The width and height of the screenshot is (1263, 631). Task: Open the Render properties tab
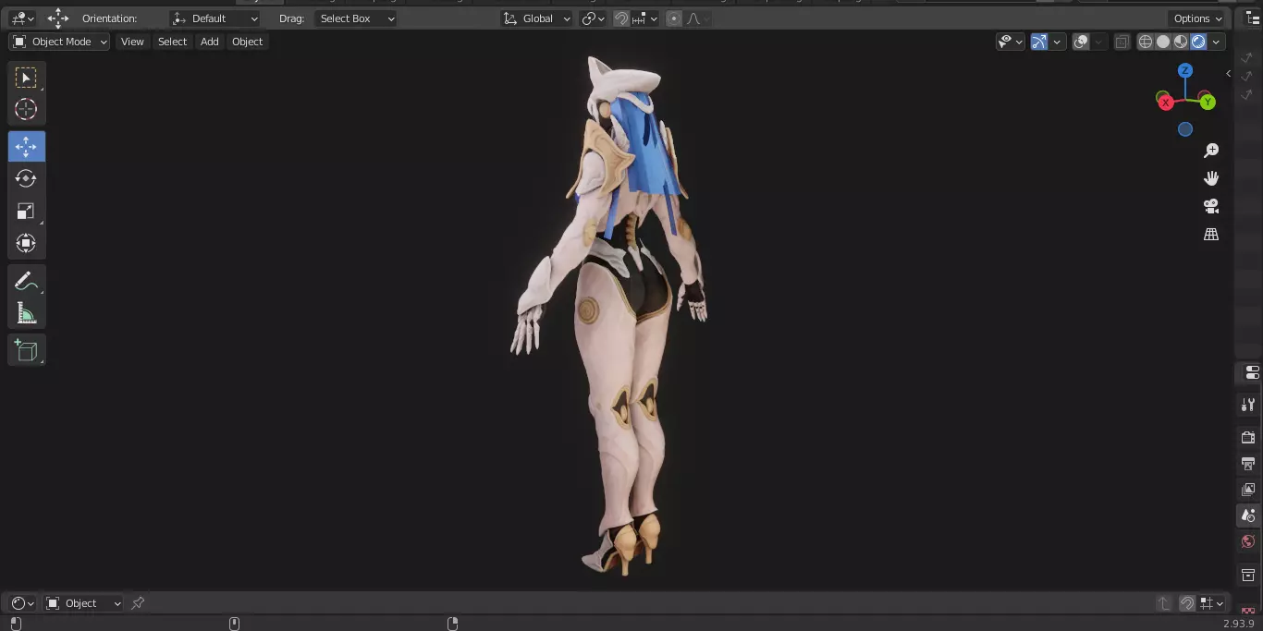click(x=1248, y=437)
